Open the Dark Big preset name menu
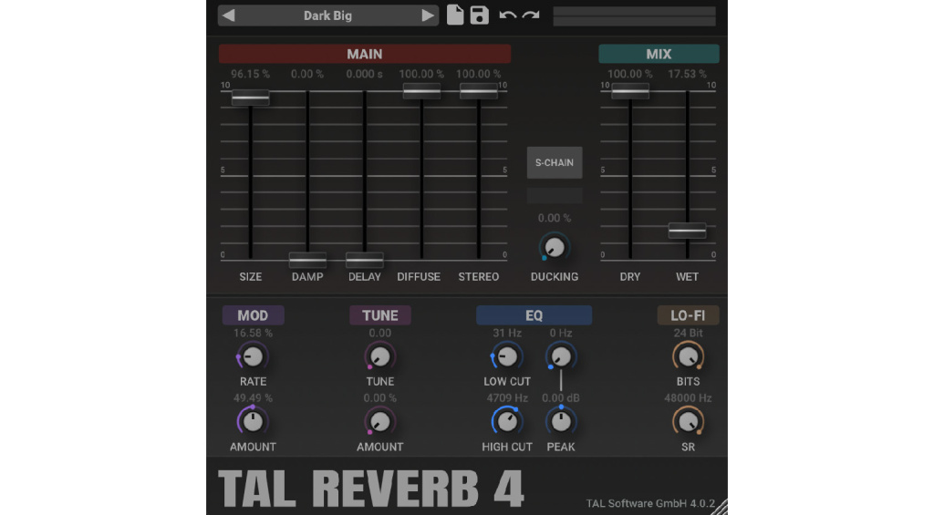934x515 pixels. click(x=327, y=15)
